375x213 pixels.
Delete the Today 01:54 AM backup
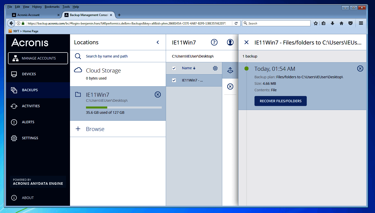[360, 68]
